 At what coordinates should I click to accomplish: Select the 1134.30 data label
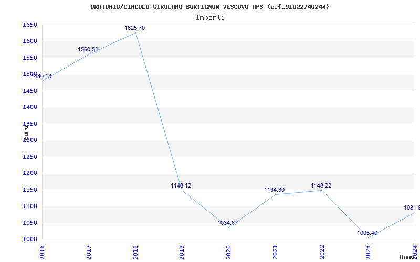tap(275, 190)
